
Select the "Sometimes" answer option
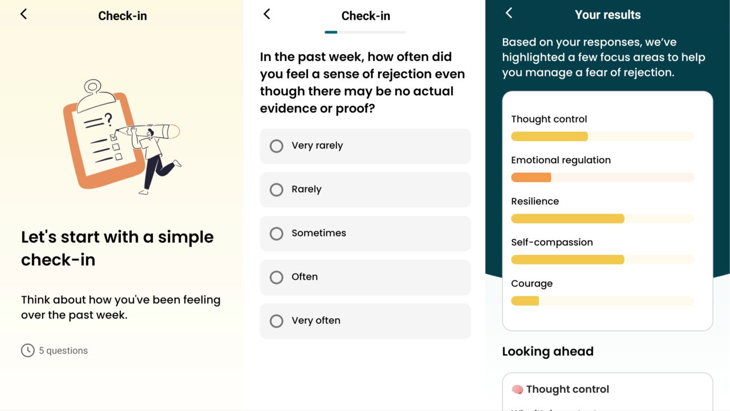365,233
